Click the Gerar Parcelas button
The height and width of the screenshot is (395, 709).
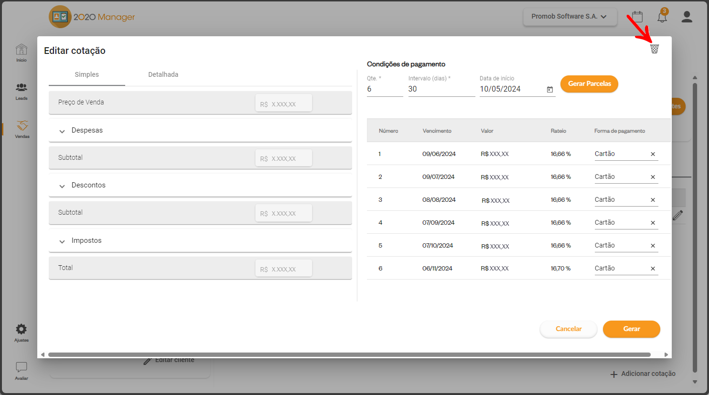point(589,83)
